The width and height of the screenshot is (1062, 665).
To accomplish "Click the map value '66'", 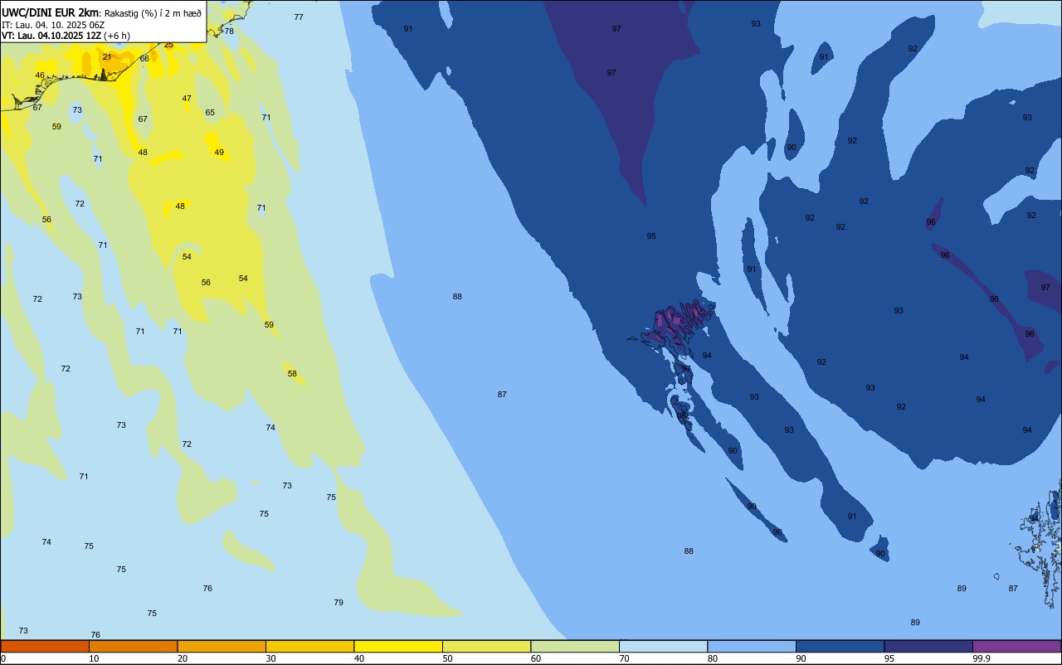I will pos(144,58).
